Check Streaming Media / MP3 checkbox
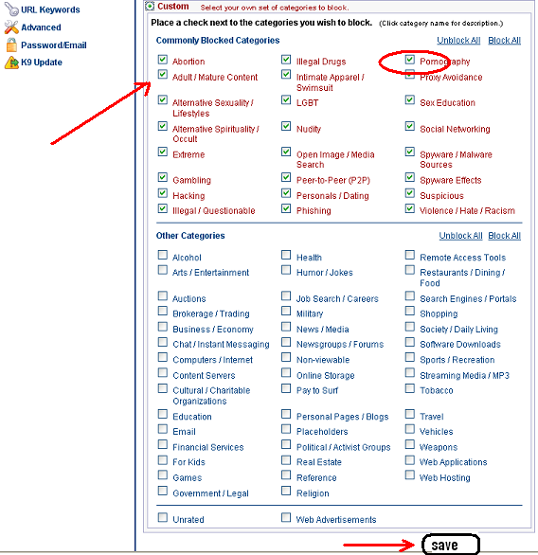 tap(410, 373)
